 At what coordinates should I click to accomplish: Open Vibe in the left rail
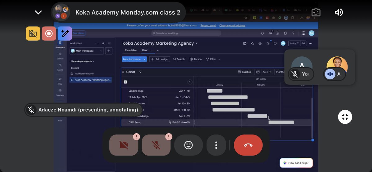(60, 81)
